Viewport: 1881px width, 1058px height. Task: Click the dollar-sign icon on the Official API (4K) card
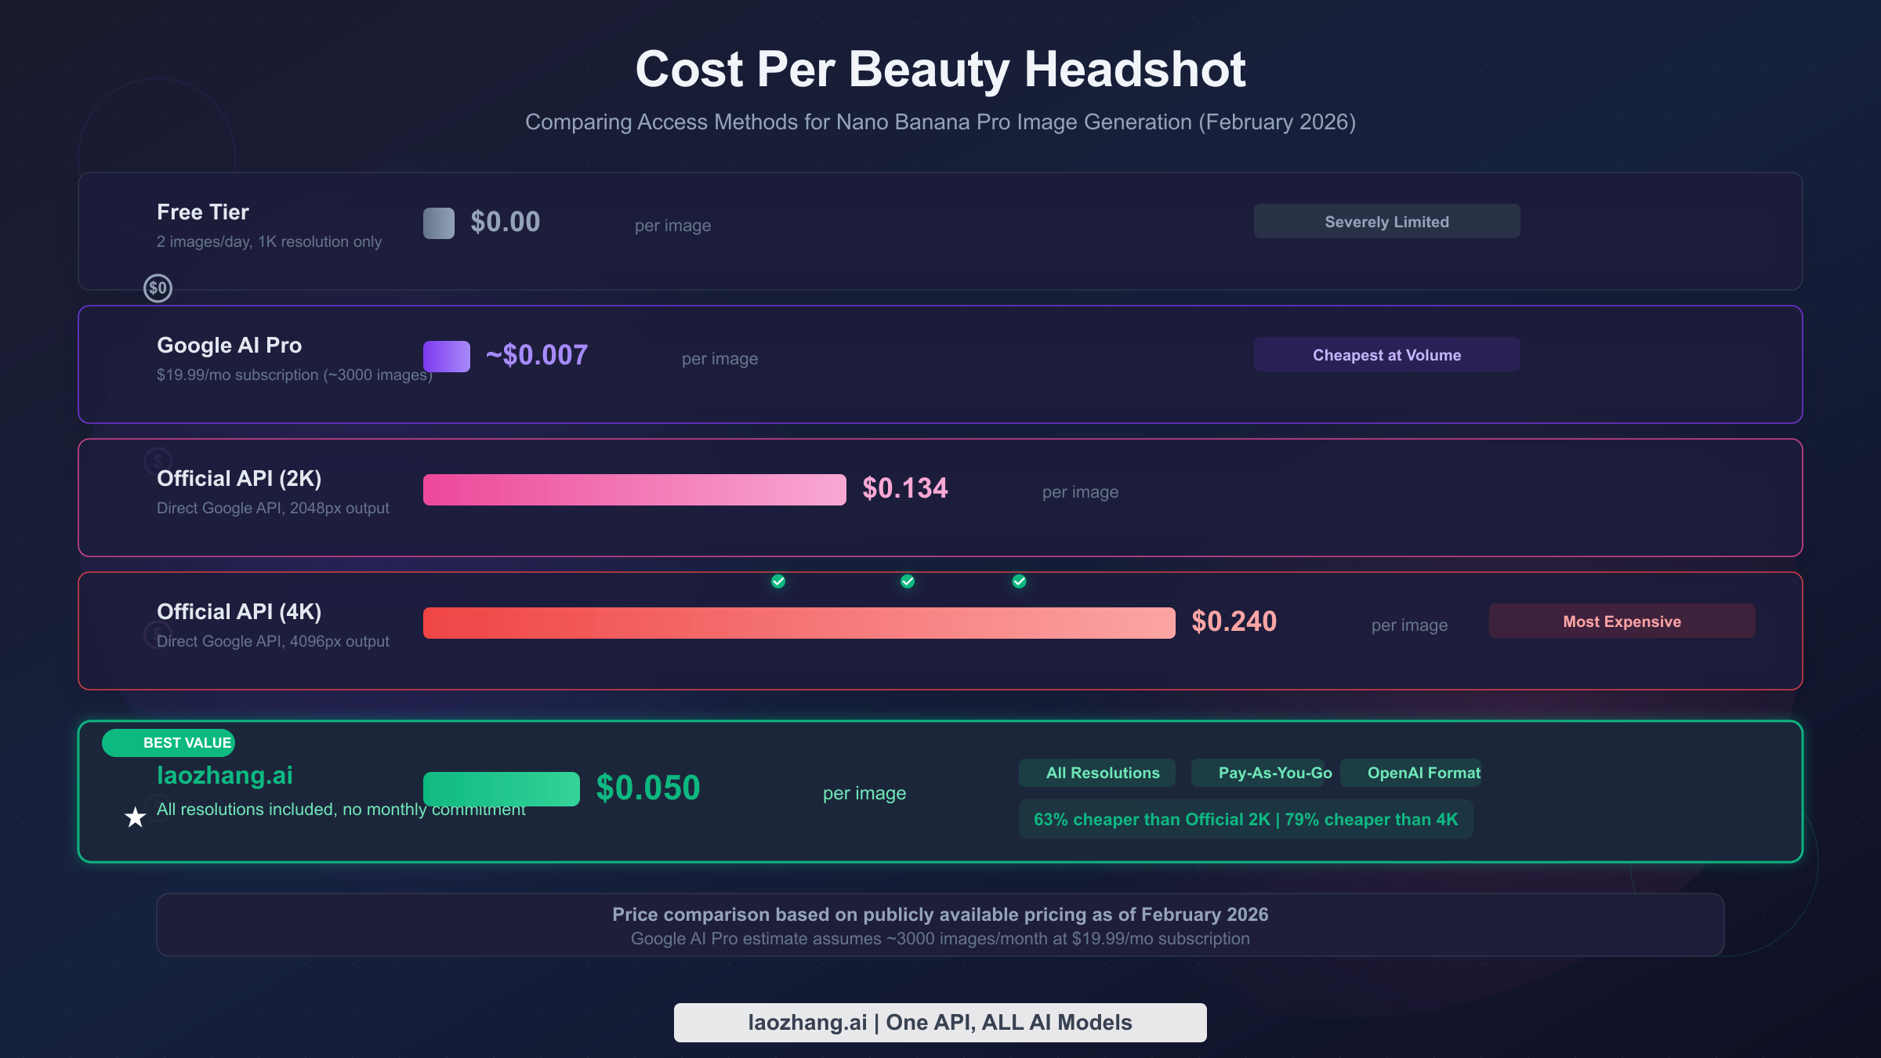(157, 635)
